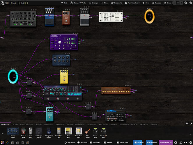Select the Degrade MDA plugin thumbnail

pos(23,133)
